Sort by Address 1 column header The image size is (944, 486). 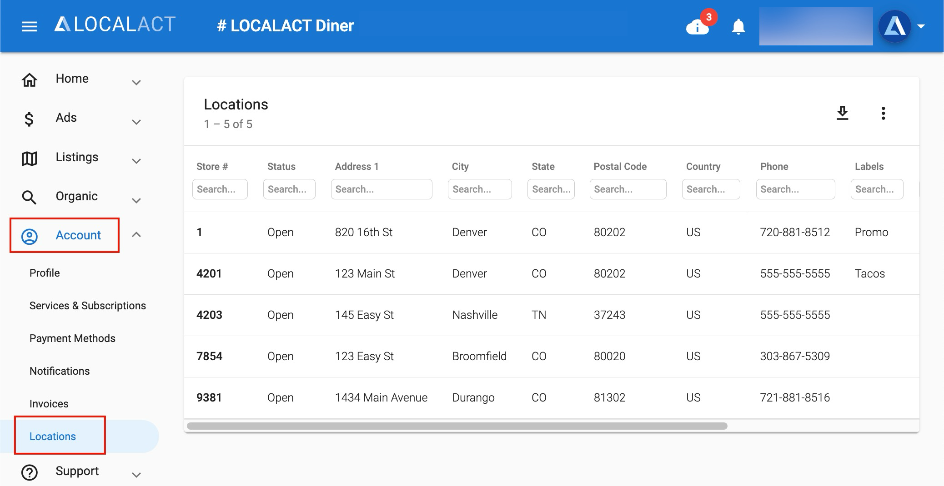[x=357, y=167]
